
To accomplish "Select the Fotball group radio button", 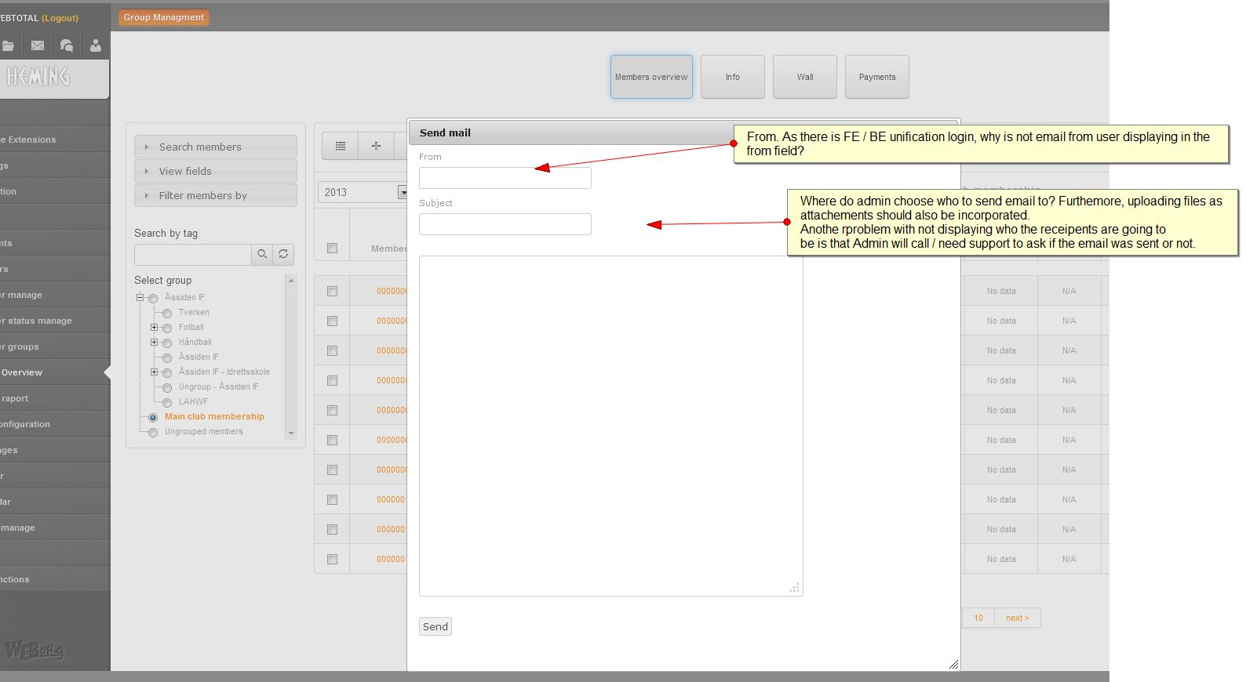I will click(167, 328).
